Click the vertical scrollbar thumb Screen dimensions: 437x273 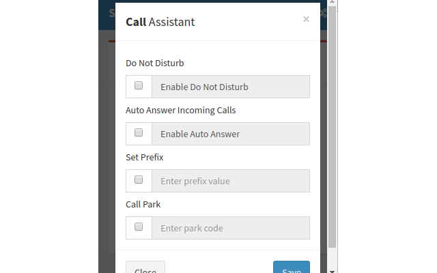[x=332, y=127]
